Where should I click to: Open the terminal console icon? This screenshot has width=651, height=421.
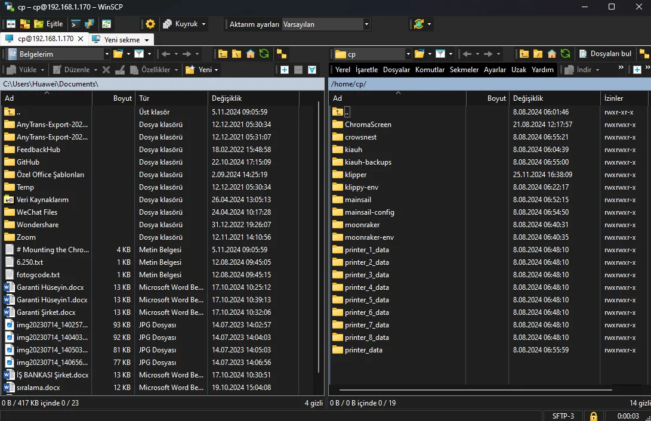click(x=76, y=24)
